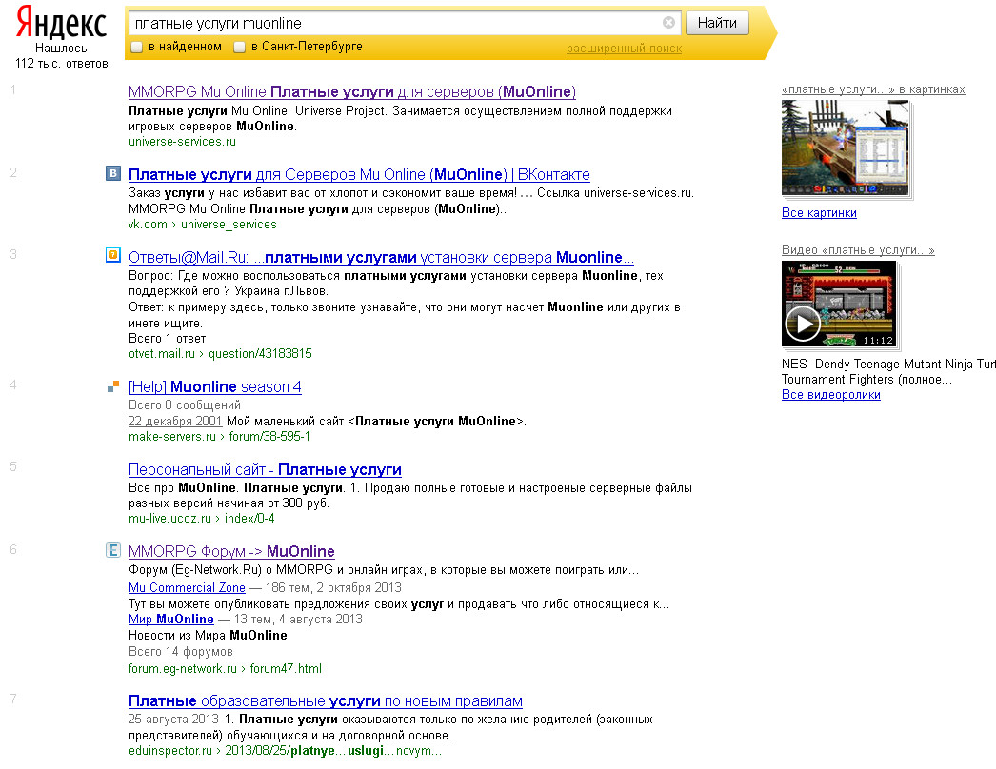
Task: Click the index/0-4 URL path
Action: pyautogui.click(x=249, y=518)
